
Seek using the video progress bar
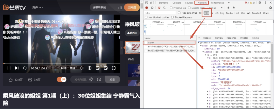61,63
